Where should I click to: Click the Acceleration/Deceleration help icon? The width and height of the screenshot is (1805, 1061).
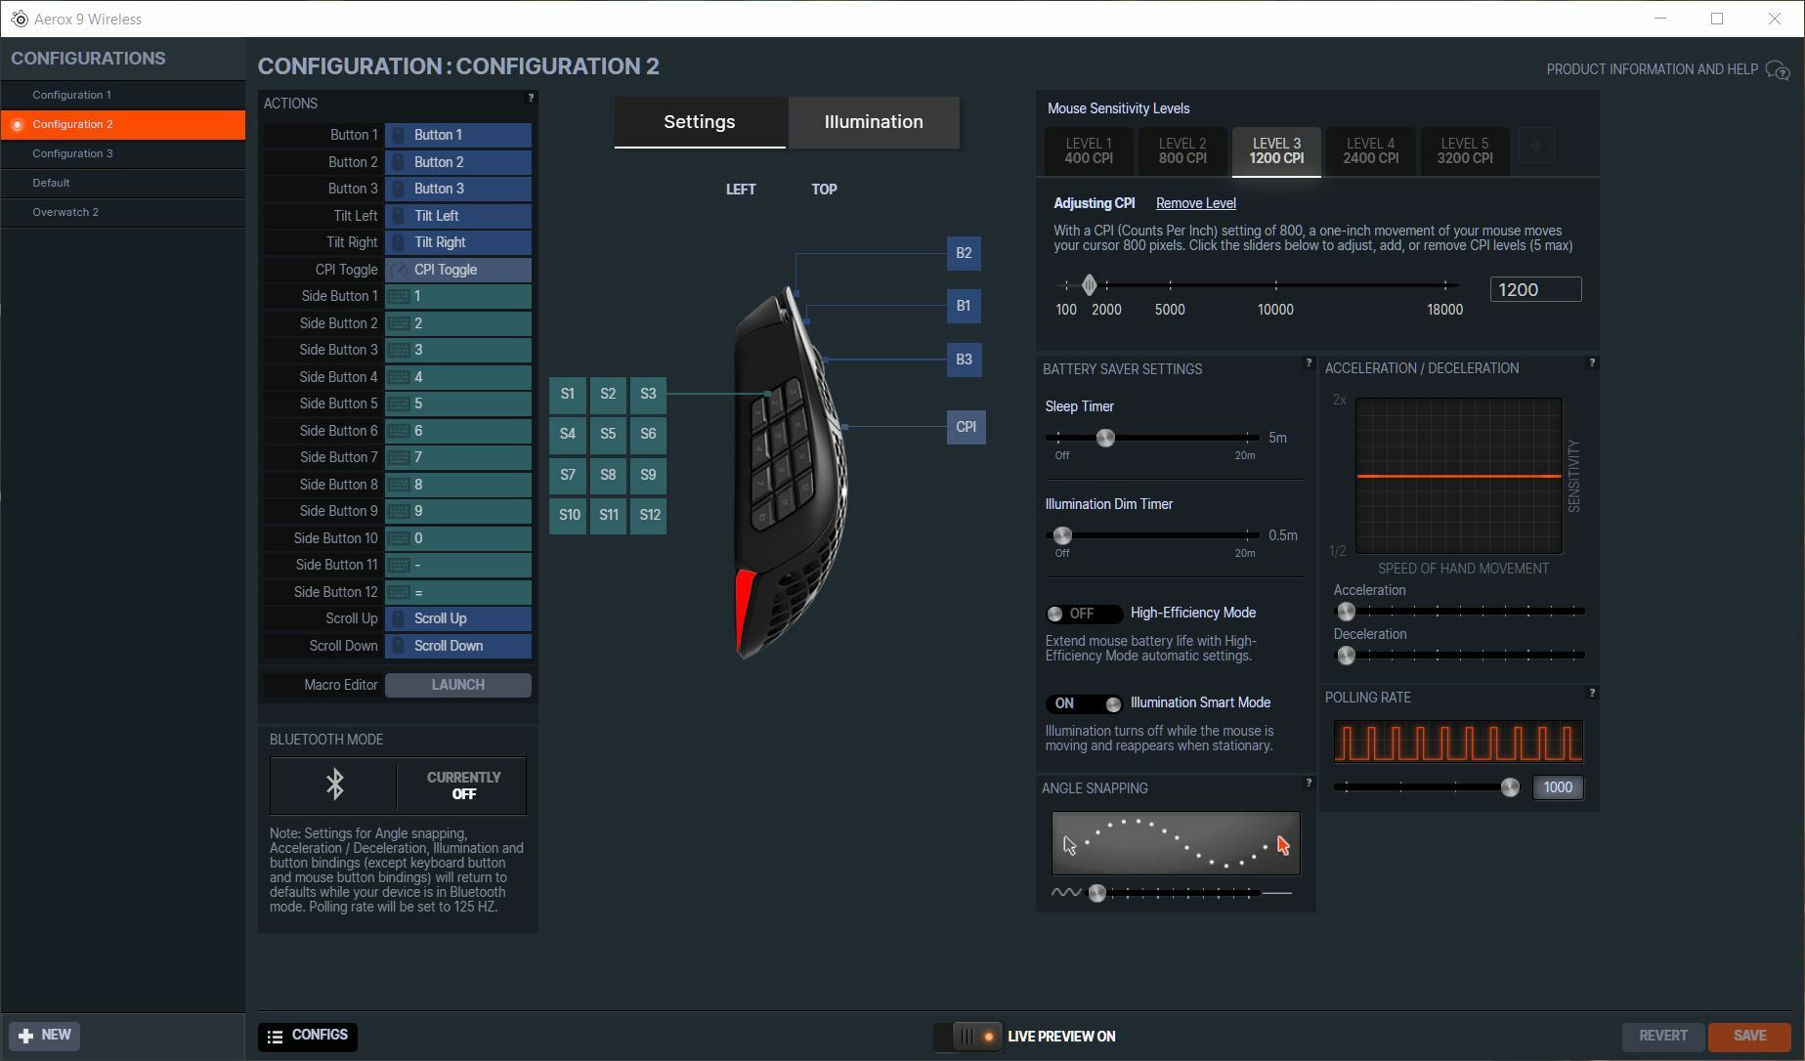1591,361
